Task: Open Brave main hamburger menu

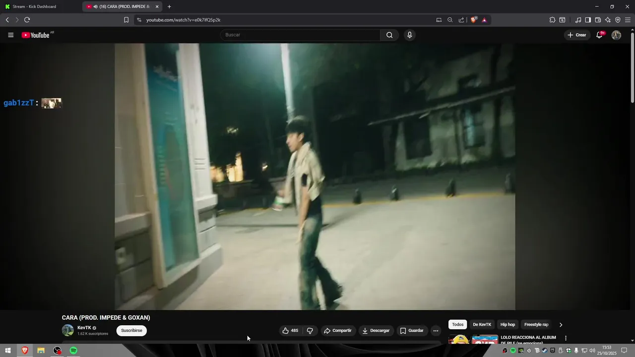Action: pos(628,20)
